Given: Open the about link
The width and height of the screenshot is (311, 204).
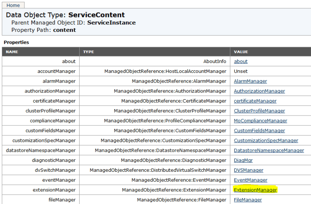Looking at the screenshot, I should point(241,61).
